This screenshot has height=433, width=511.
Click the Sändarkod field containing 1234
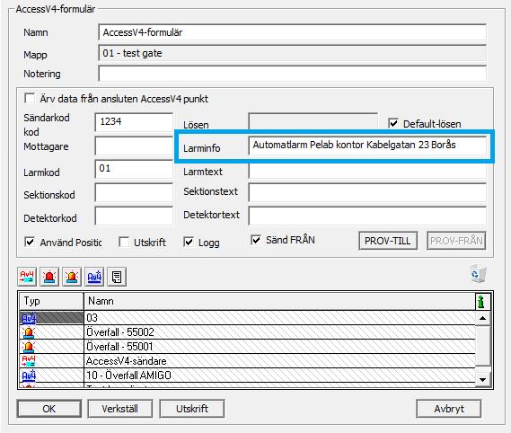(134, 122)
